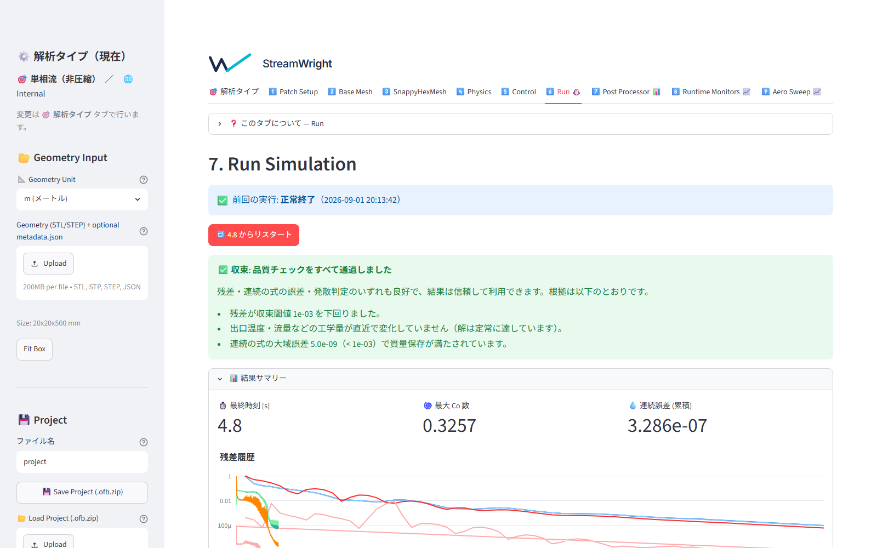
Task: Select the Physics tab
Action: 474,92
